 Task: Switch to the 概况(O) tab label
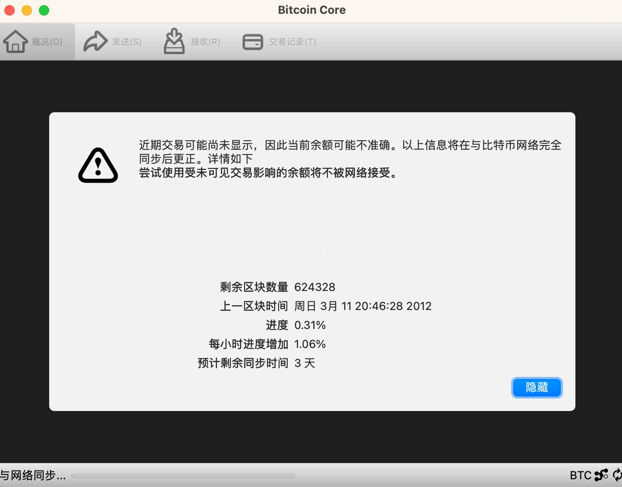point(47,42)
